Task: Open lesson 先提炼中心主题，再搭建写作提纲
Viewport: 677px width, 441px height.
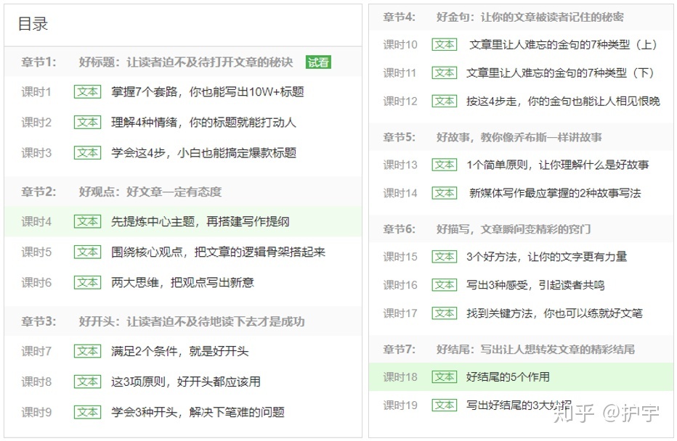Action: pos(200,221)
